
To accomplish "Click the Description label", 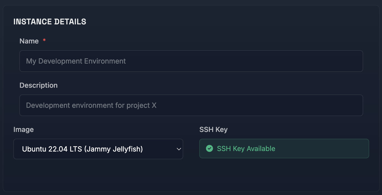I will tap(38, 85).
